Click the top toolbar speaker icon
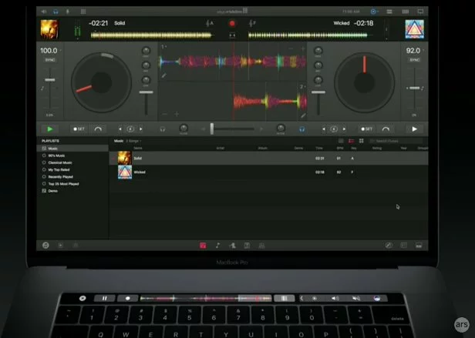 click(x=44, y=12)
